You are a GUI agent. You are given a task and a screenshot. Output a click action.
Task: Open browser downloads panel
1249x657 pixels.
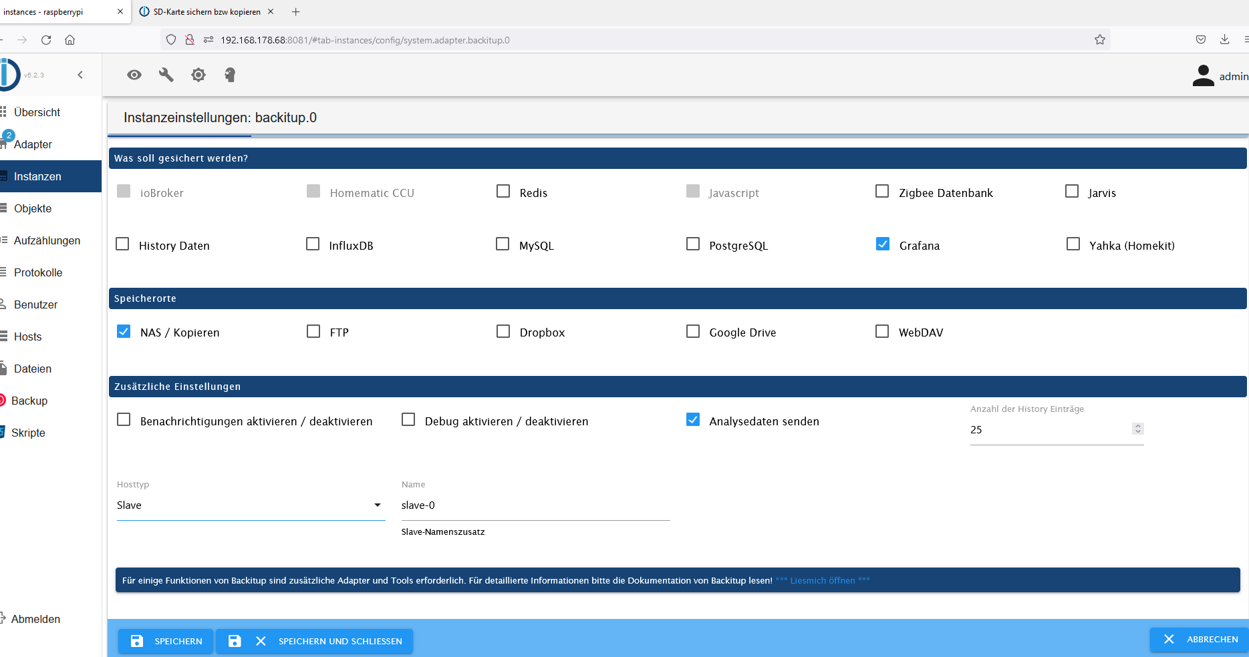[1224, 40]
